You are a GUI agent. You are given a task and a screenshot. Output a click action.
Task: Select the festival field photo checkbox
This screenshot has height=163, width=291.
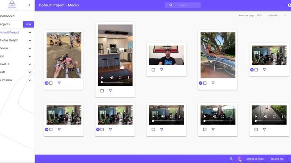click(51, 83)
